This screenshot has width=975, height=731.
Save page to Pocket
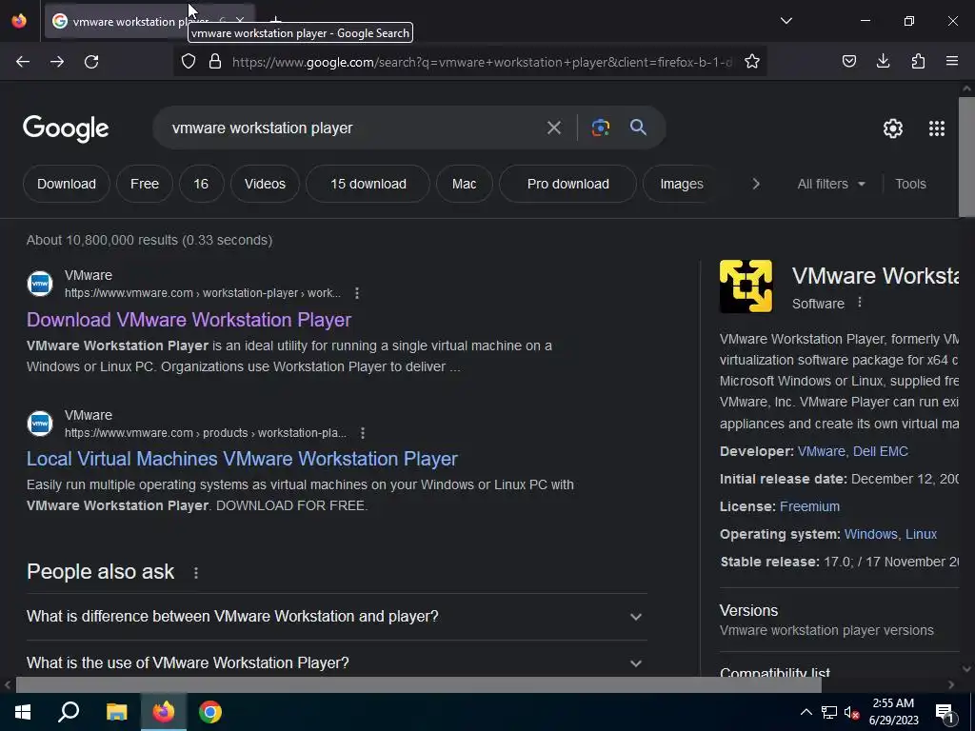pos(848,62)
